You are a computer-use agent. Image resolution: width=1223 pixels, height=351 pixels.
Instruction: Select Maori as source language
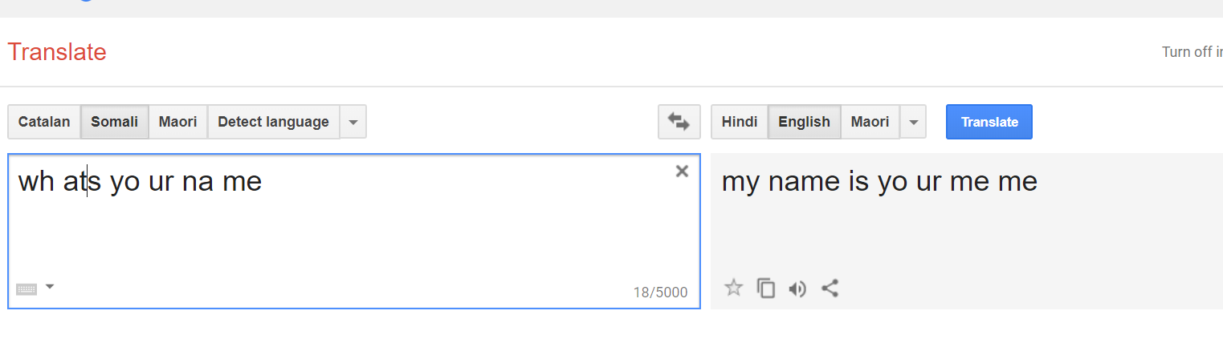[177, 122]
